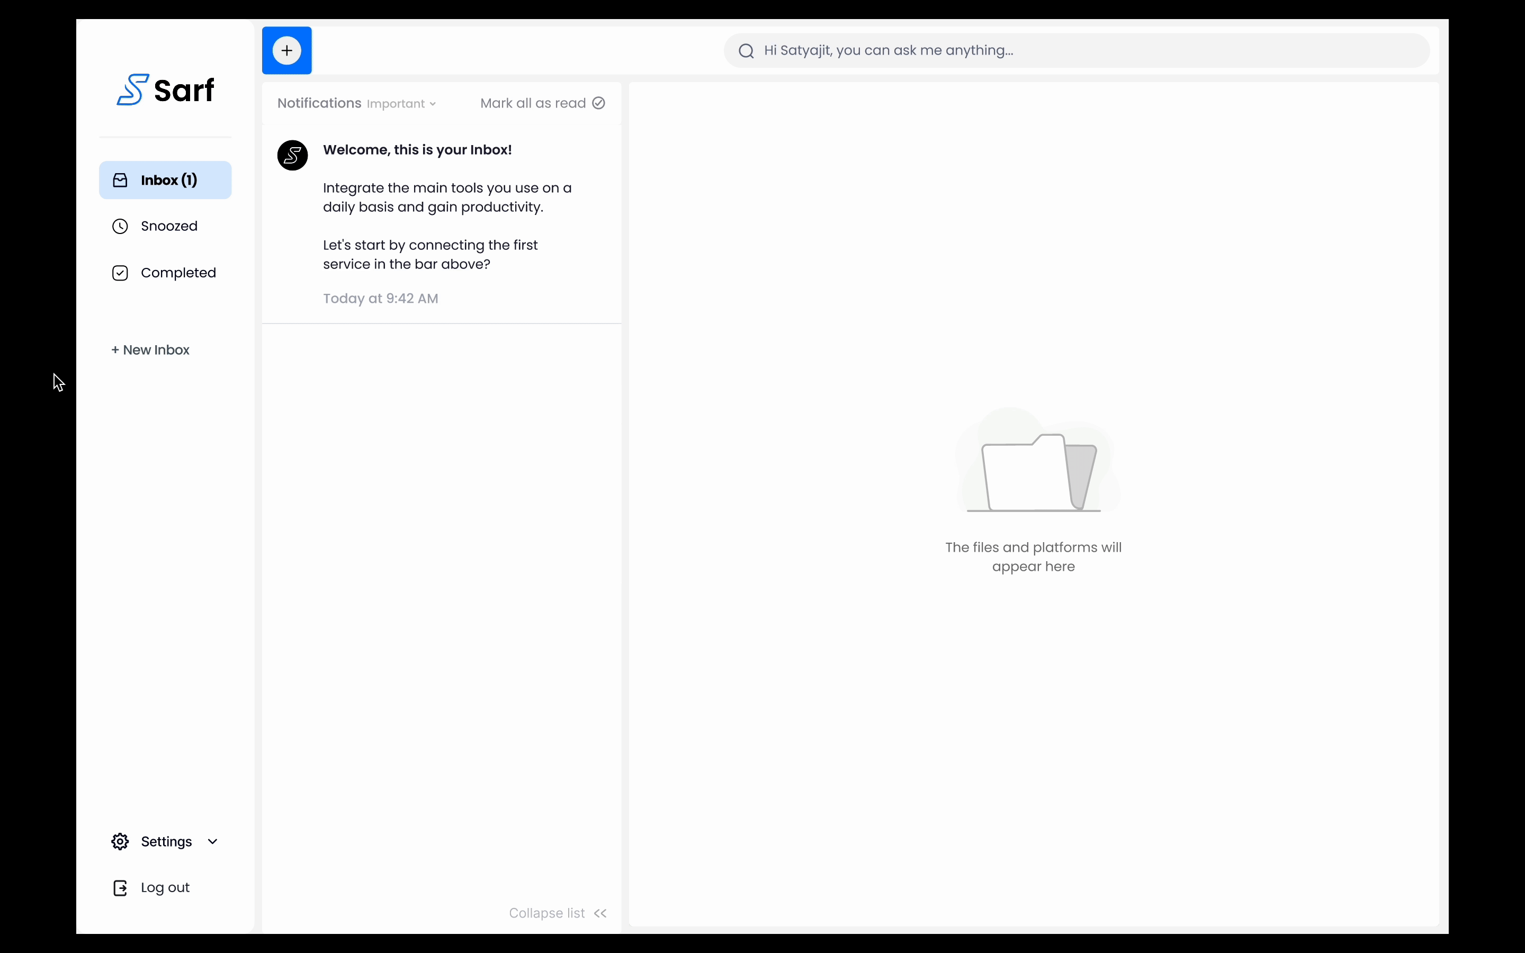The width and height of the screenshot is (1525, 953).
Task: Focus the 'ask me anything' search field
Action: (x=1077, y=50)
